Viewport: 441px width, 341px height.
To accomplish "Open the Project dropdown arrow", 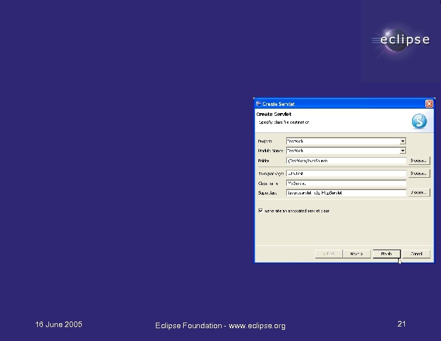I will click(403, 141).
